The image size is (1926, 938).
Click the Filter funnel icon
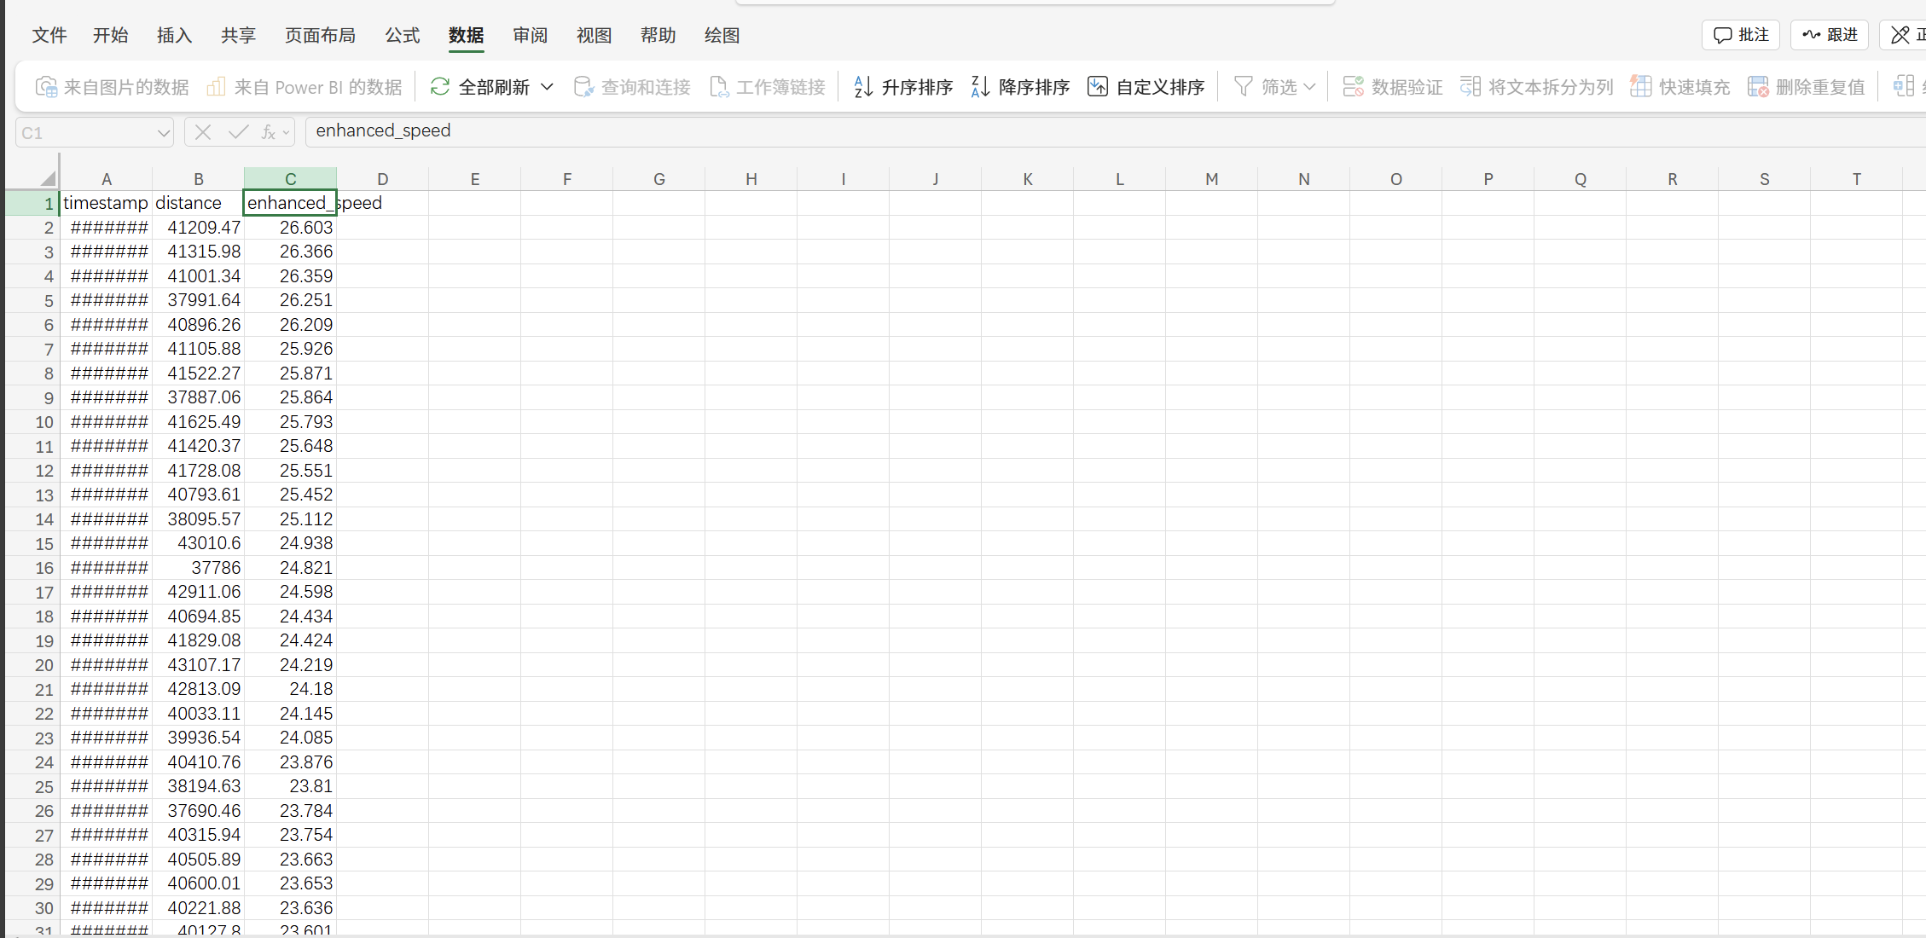1244,87
